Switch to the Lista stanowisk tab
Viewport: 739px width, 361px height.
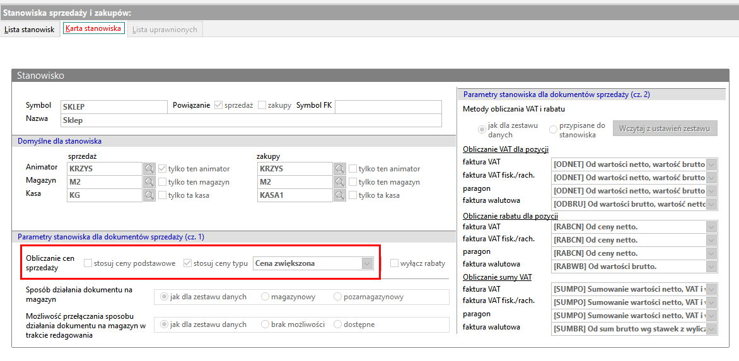[30, 30]
